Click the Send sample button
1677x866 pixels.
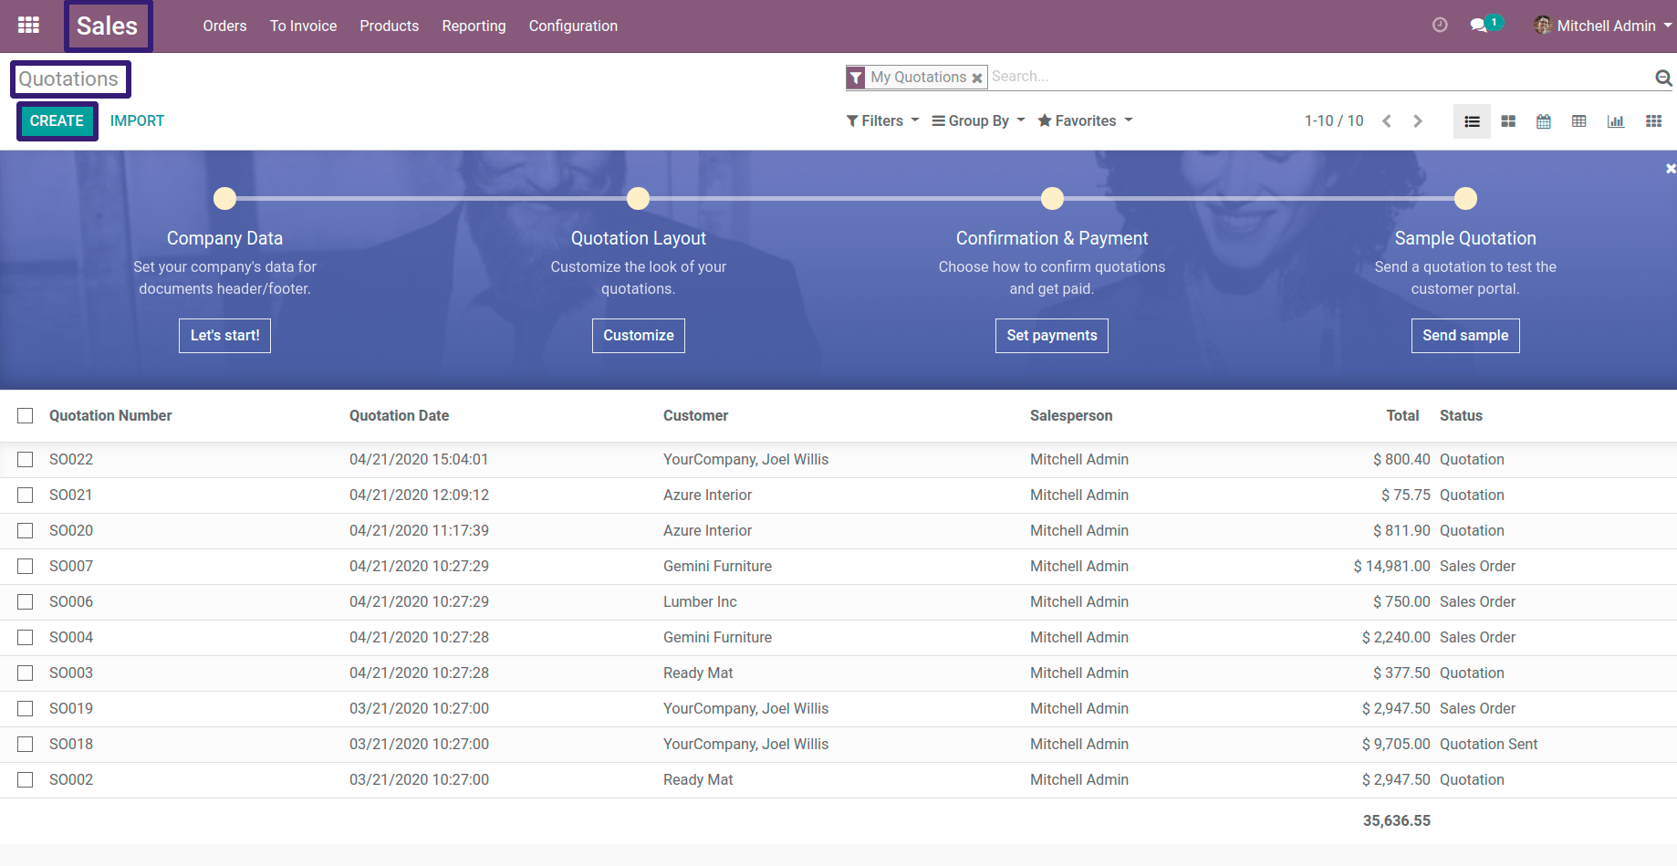click(x=1465, y=336)
